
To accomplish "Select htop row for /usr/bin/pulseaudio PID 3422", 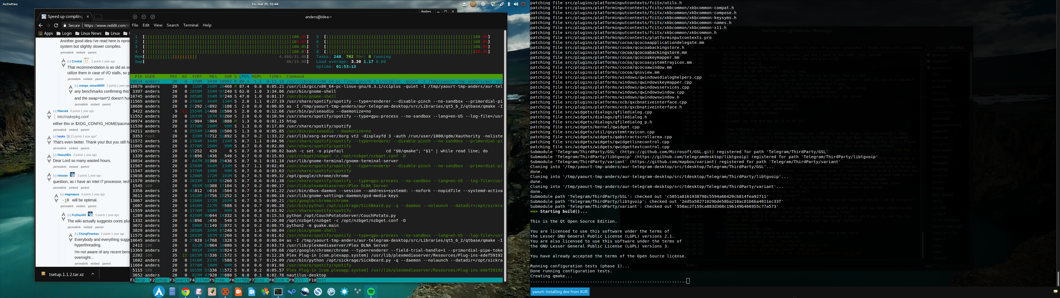I will point(316,111).
